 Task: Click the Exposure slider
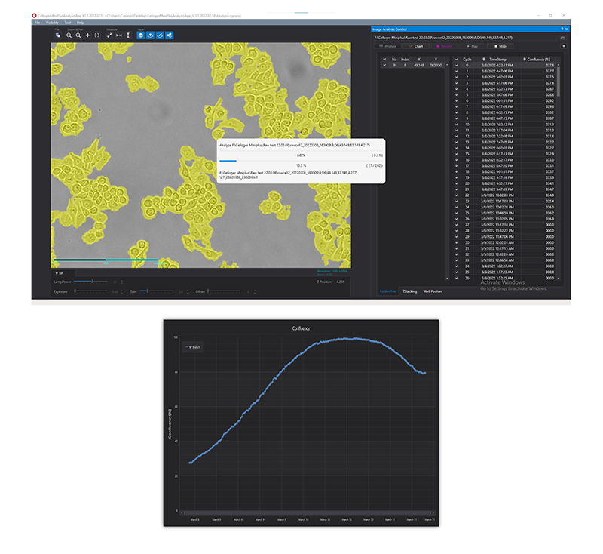click(x=90, y=291)
